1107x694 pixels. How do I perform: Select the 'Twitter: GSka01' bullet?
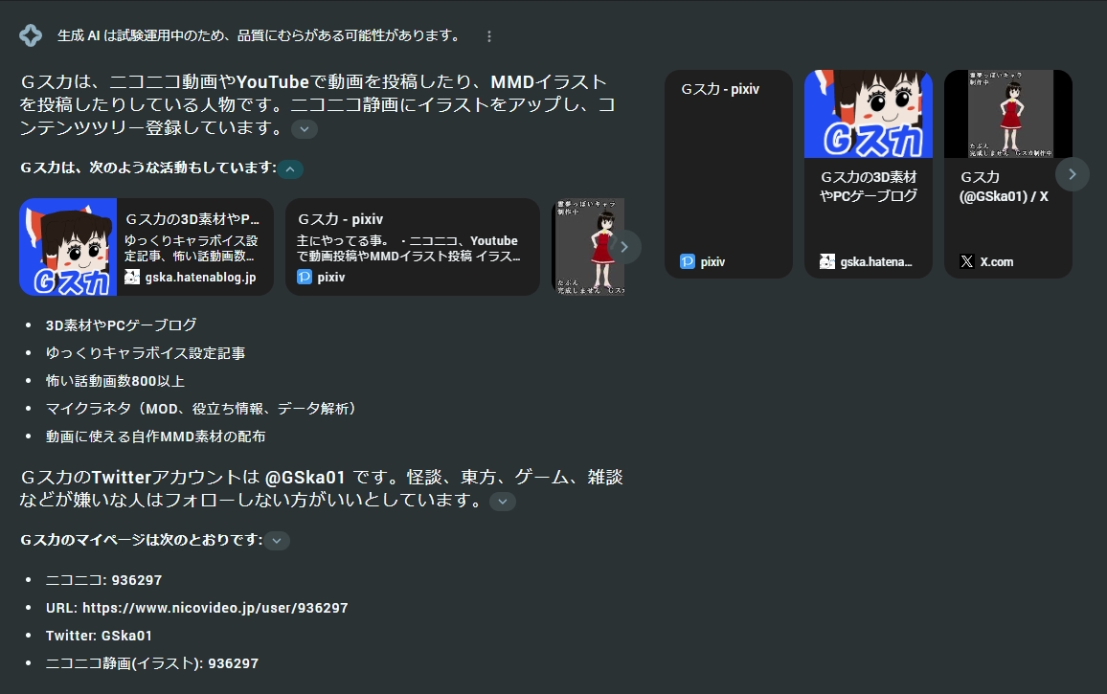pyautogui.click(x=99, y=637)
